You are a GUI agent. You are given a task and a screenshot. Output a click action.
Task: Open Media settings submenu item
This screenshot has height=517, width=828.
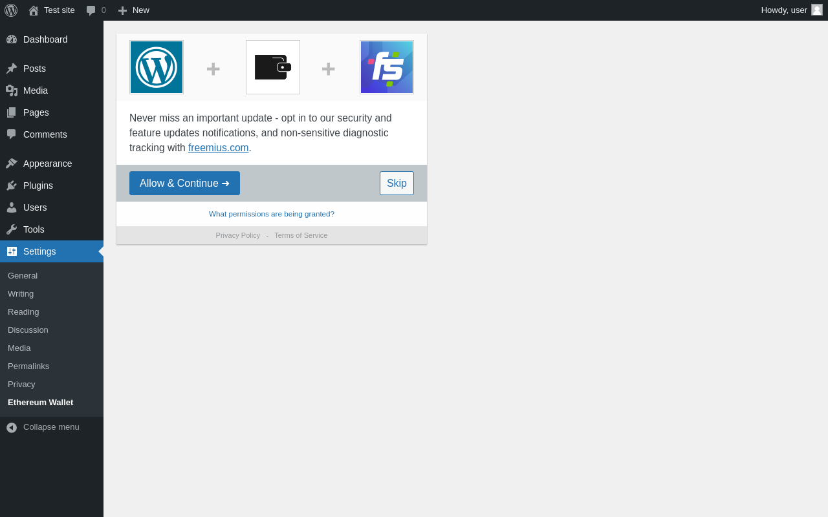click(19, 348)
